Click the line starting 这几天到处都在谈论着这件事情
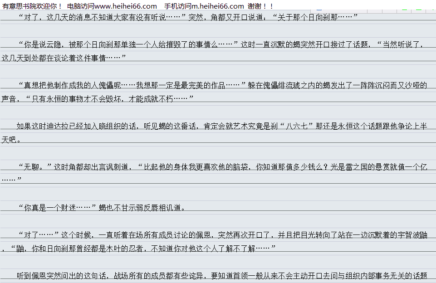 (x=63, y=58)
